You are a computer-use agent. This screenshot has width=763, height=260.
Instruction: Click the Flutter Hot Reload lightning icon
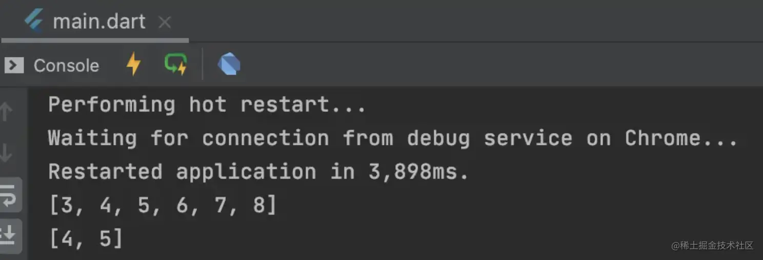click(133, 65)
